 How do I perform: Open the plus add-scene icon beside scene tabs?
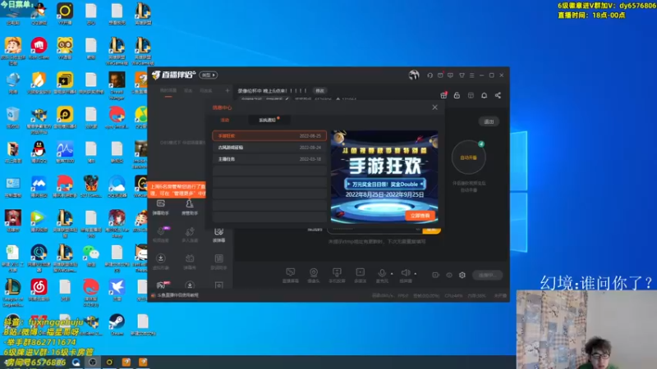(x=227, y=90)
